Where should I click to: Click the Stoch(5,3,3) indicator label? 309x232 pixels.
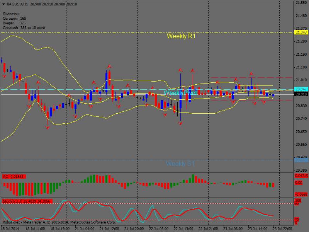(26, 201)
